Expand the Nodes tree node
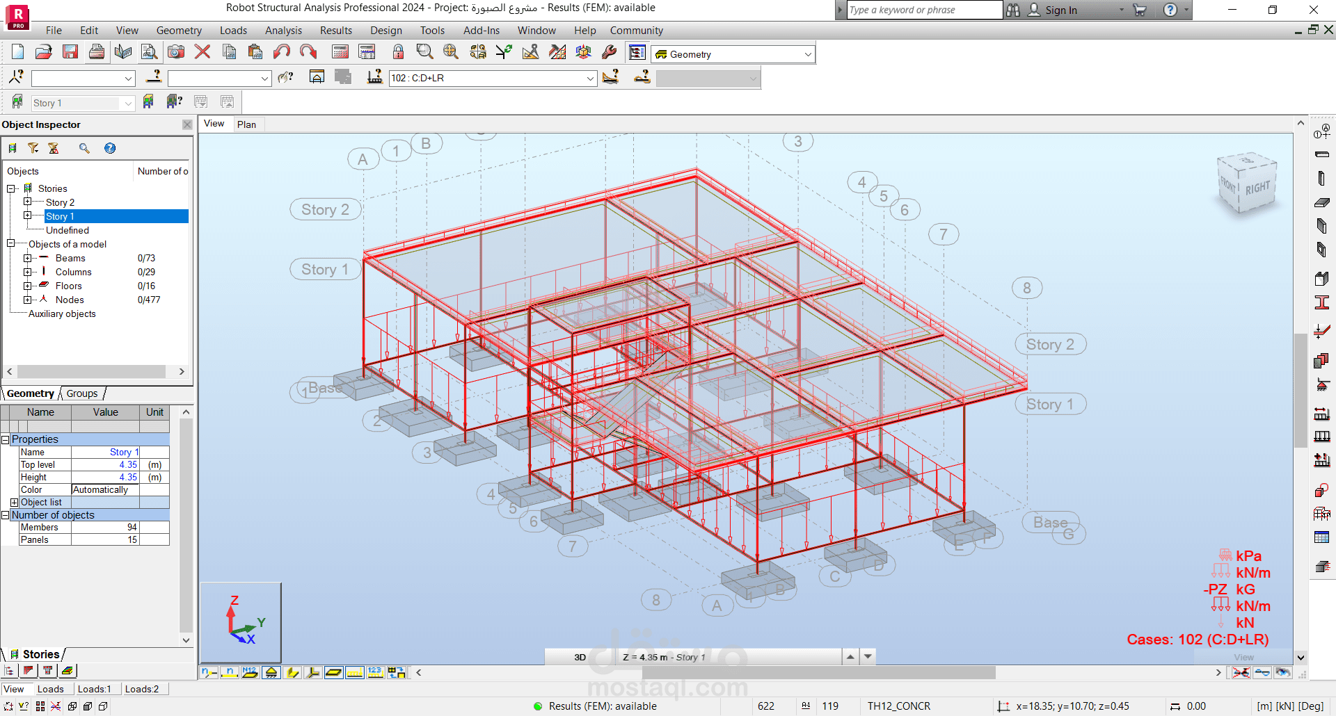The image size is (1336, 716). pyautogui.click(x=27, y=300)
